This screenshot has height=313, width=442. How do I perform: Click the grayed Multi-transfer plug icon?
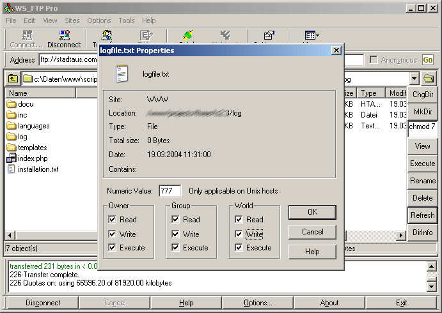[x=225, y=35]
